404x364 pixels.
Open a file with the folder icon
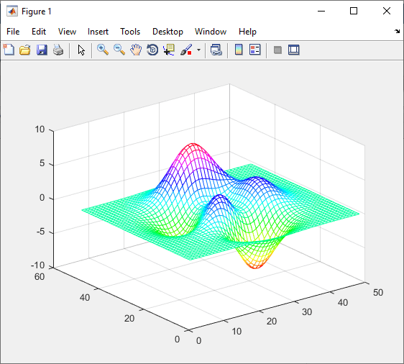coord(25,50)
